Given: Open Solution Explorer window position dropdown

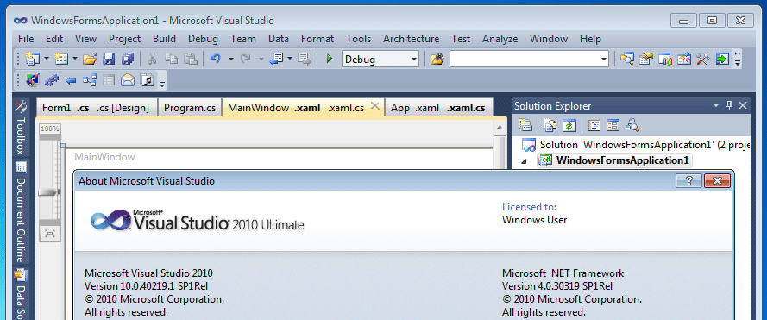Looking at the screenshot, I should [716, 105].
